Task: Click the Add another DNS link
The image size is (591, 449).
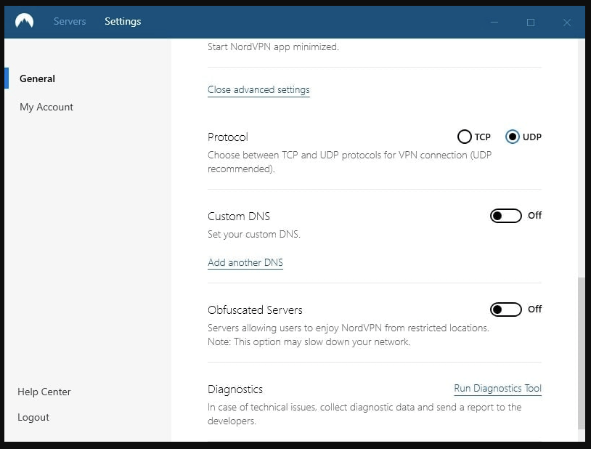Action: tap(245, 262)
